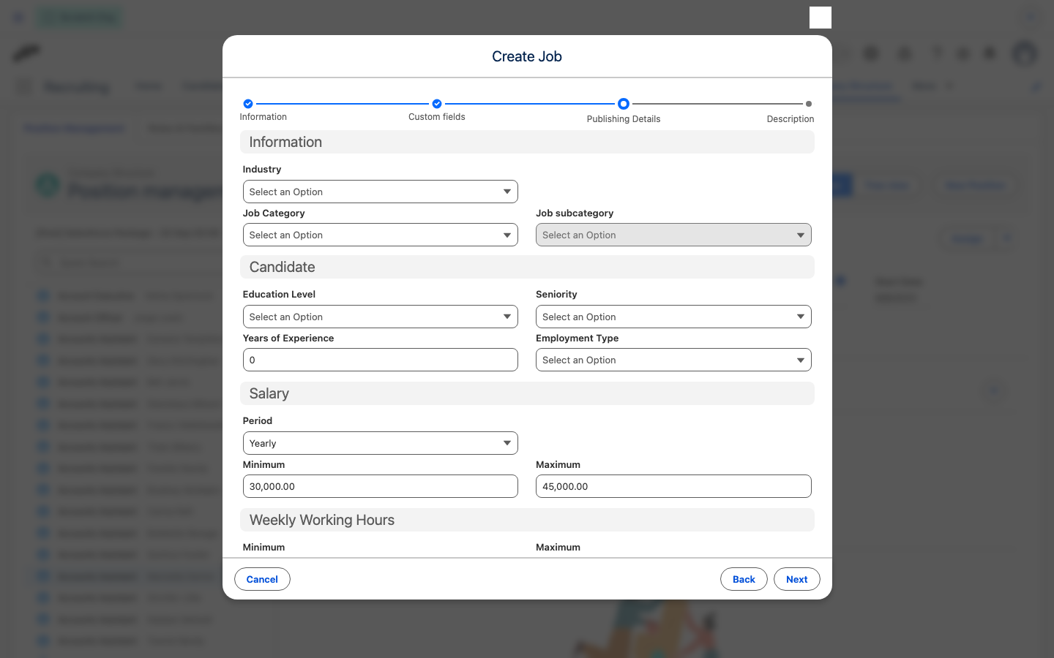Click the Employment Type field label
Viewport: 1054px width, 658px height.
coord(577,338)
